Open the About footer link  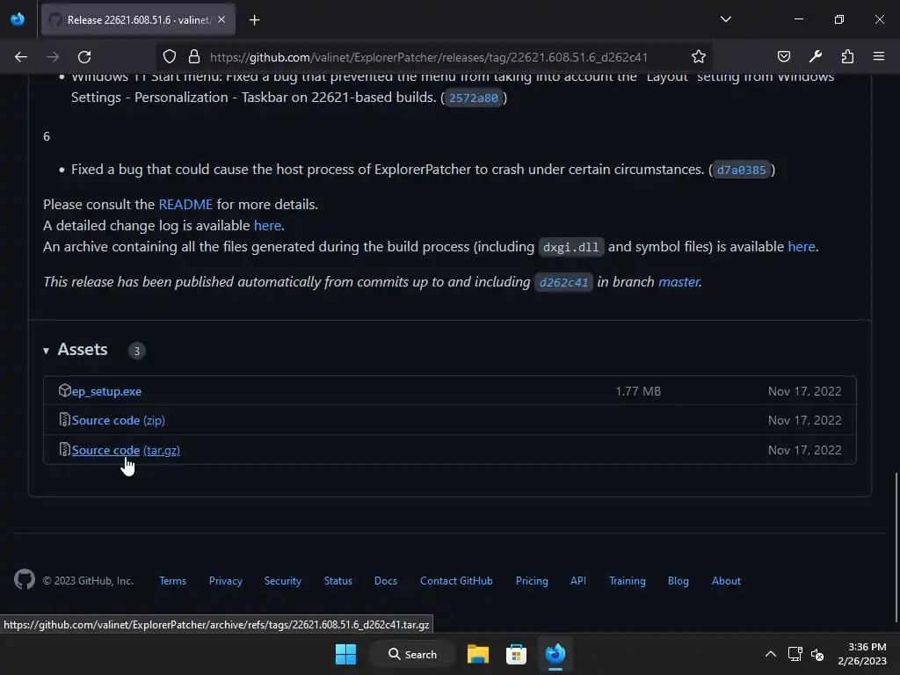coord(726,581)
